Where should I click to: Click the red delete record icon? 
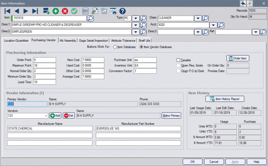click(65, 11)
